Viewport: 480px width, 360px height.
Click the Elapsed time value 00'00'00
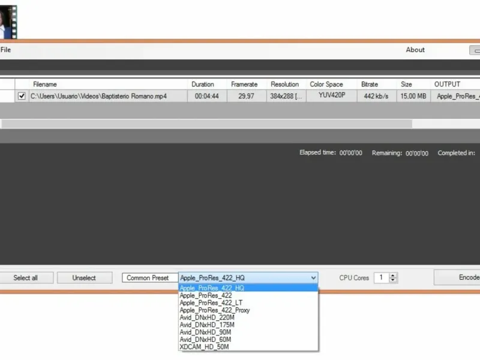[x=350, y=153]
